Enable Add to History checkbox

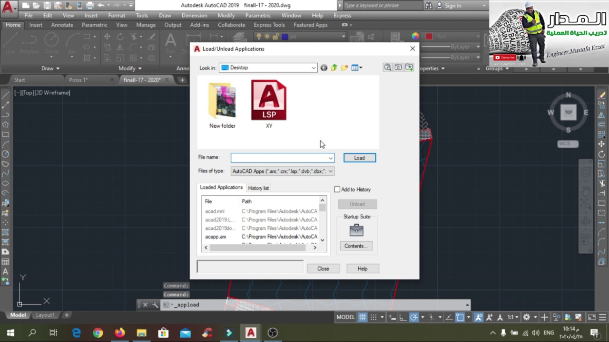click(337, 190)
